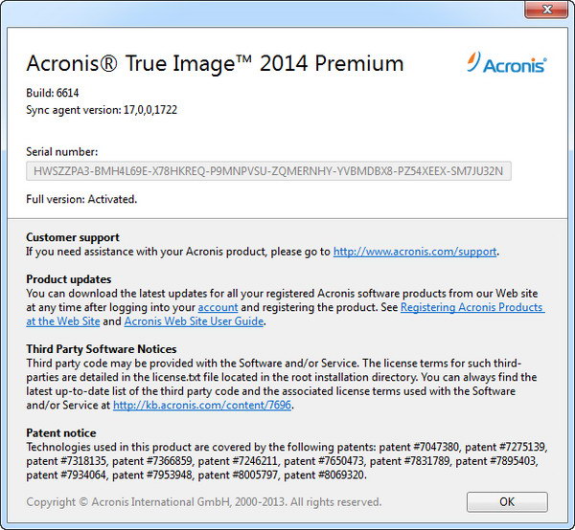This screenshot has height=530, width=575.
Task: Click the "Full version: Activated." status text
Action: [x=81, y=199]
